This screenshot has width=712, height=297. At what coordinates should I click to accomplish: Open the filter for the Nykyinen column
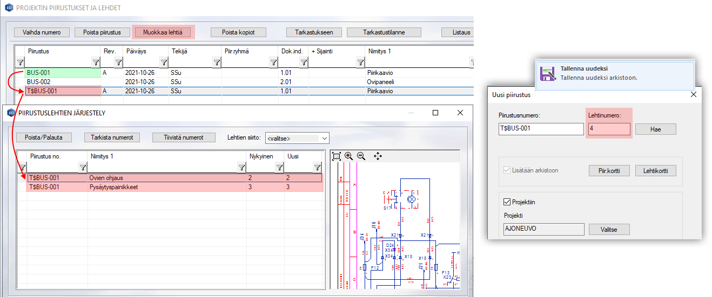point(279,168)
